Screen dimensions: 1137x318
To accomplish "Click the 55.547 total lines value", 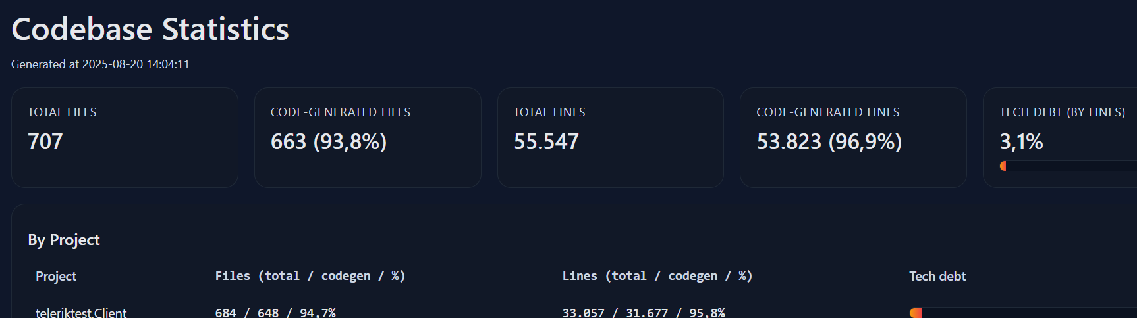I will (x=546, y=141).
